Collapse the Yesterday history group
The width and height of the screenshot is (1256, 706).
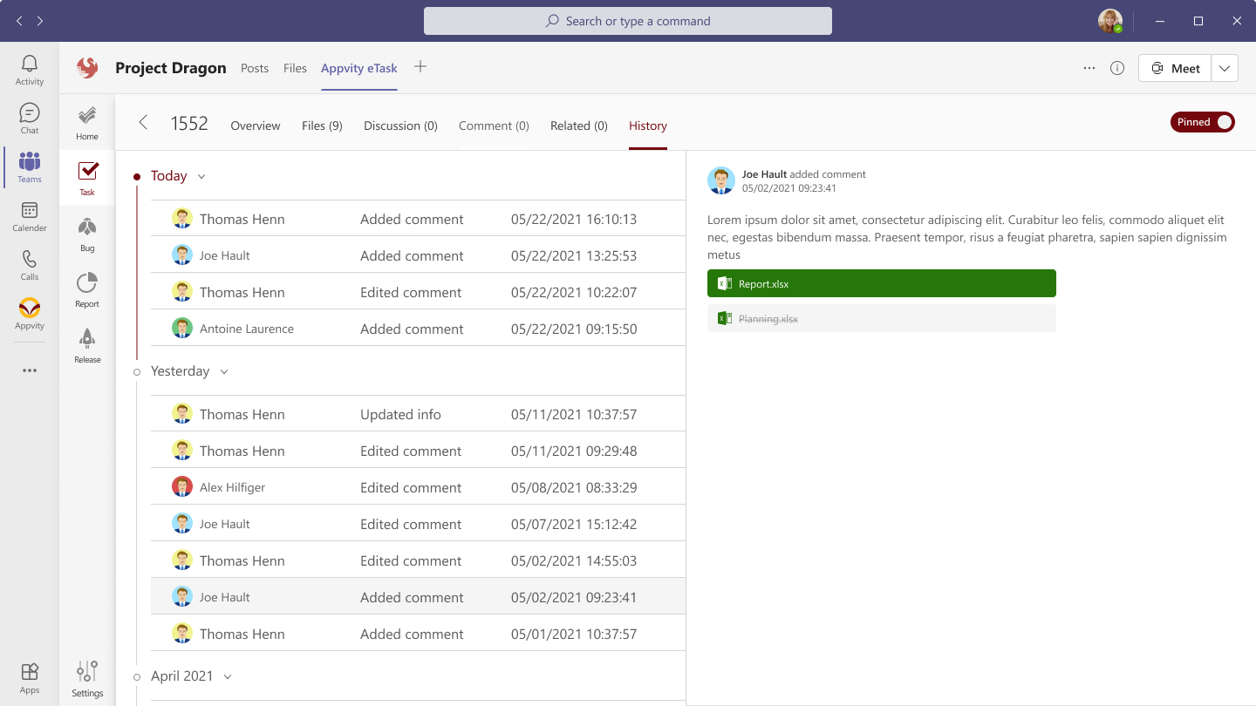coord(224,371)
